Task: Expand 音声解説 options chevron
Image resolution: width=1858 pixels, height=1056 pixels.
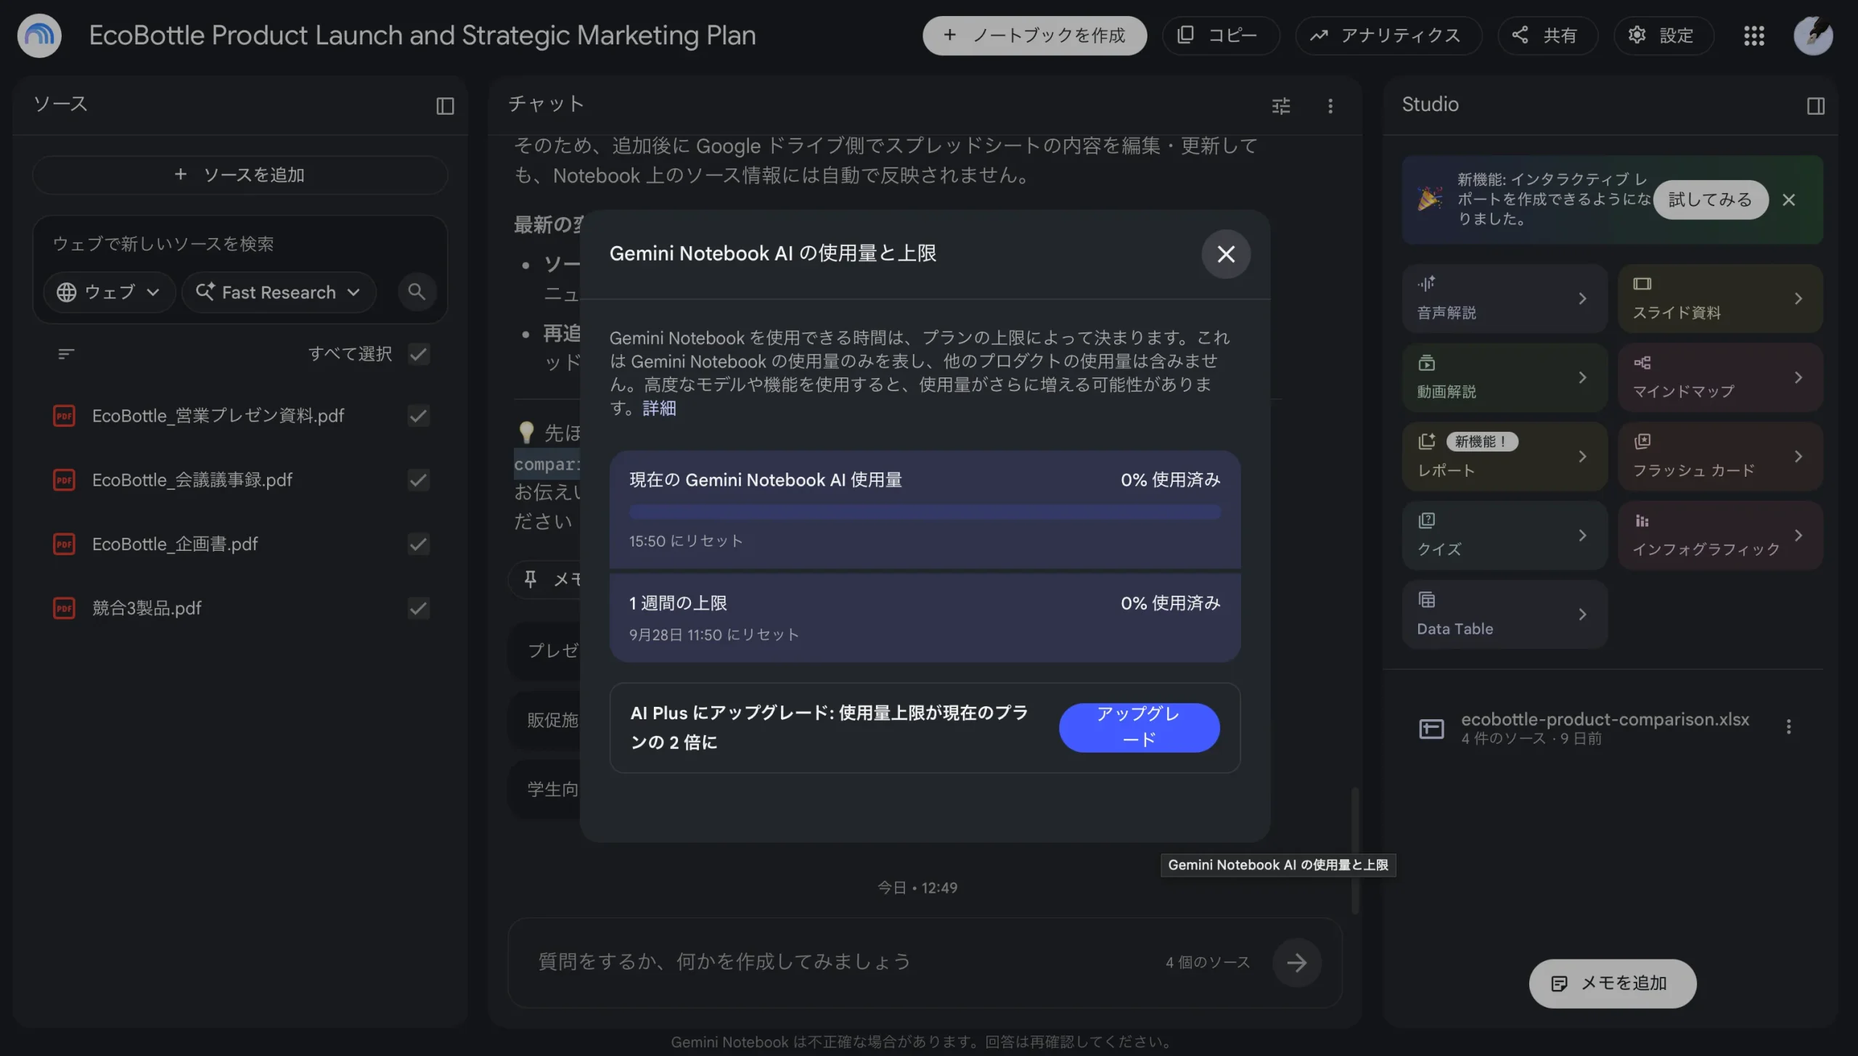Action: pyautogui.click(x=1582, y=298)
